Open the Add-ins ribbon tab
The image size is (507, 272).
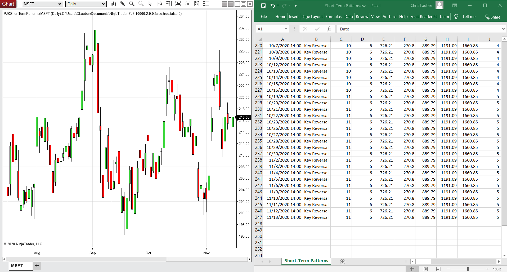click(x=389, y=17)
